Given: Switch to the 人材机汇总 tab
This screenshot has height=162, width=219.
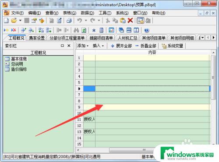Looking at the screenshot, I should tap(127, 38).
